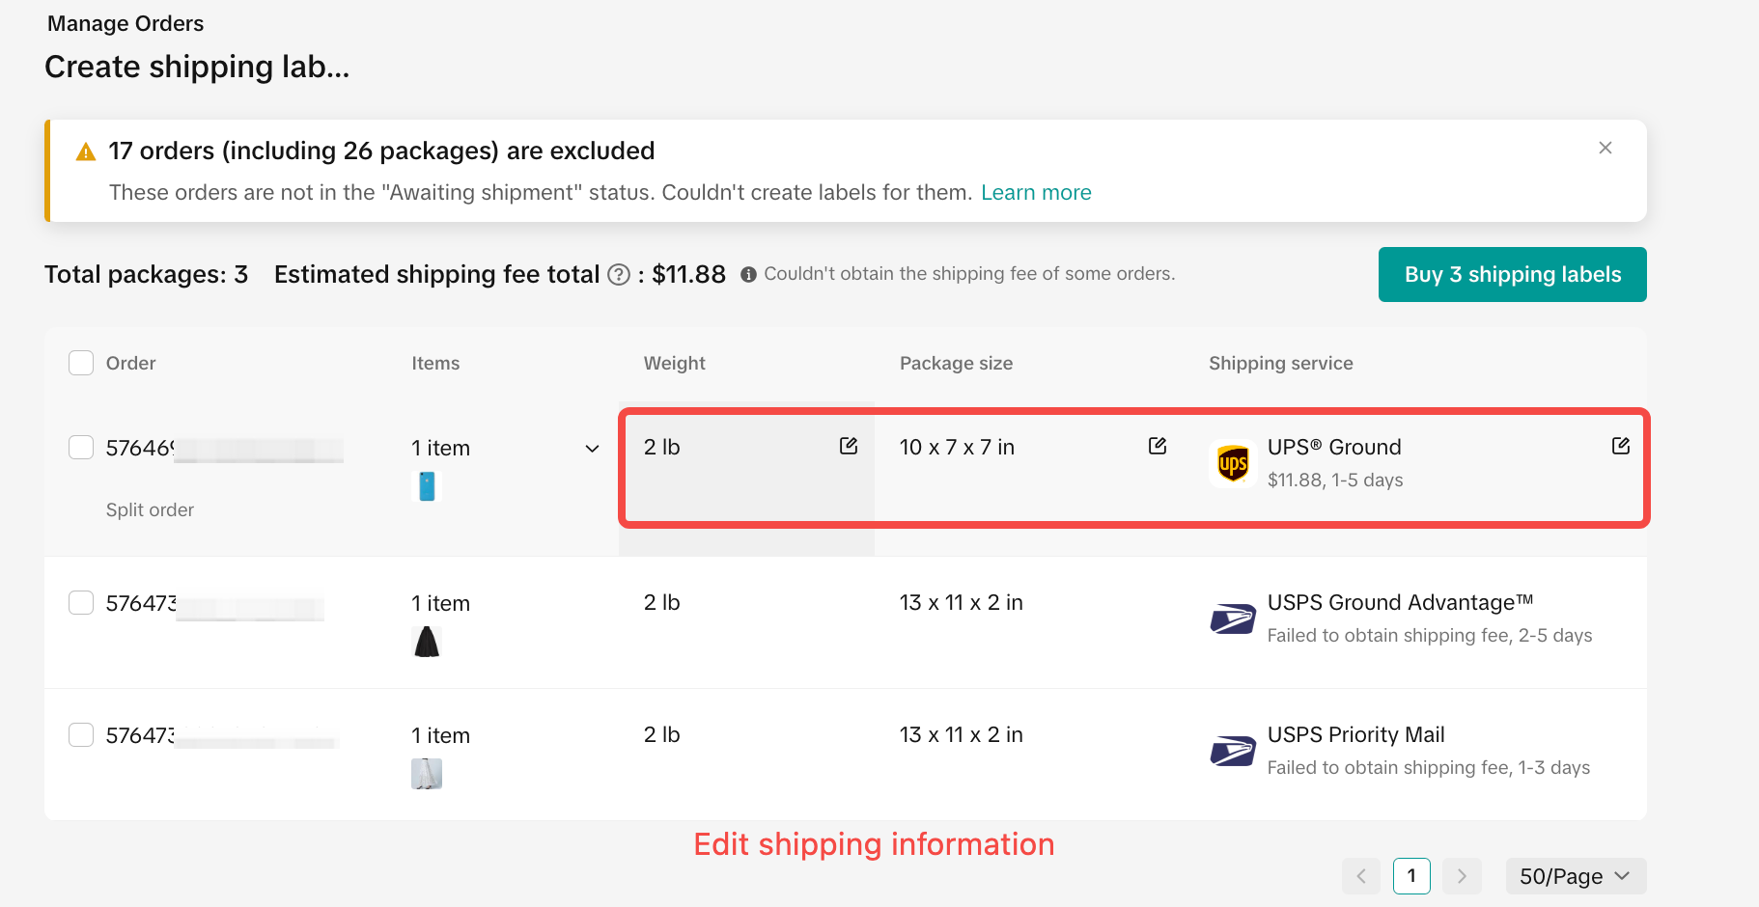Click Buy 3 shipping labels button
The height and width of the screenshot is (907, 1759).
point(1512,275)
